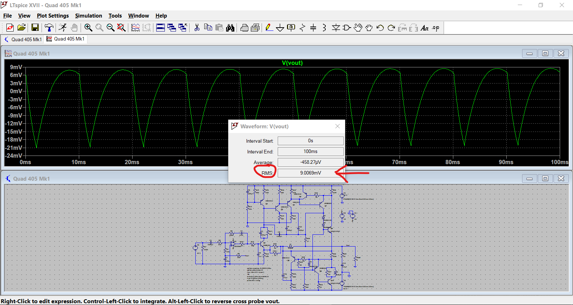Close the waveform plot pane
Viewport: 573px width, 305px height.
pos(561,53)
